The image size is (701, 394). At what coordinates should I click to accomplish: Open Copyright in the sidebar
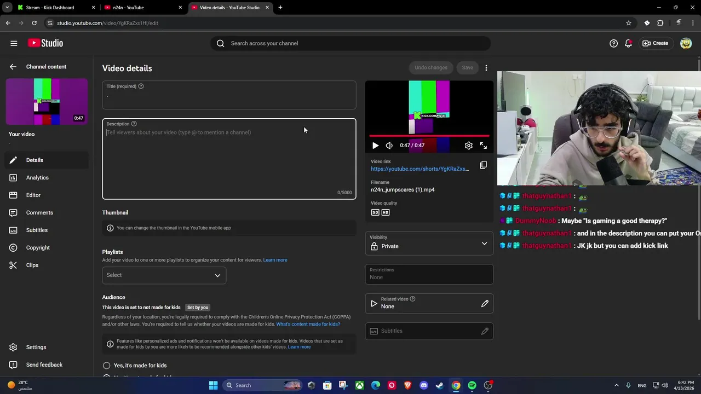coord(47,248)
